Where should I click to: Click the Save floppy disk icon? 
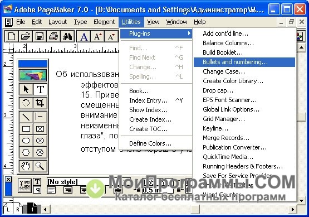point(39,36)
